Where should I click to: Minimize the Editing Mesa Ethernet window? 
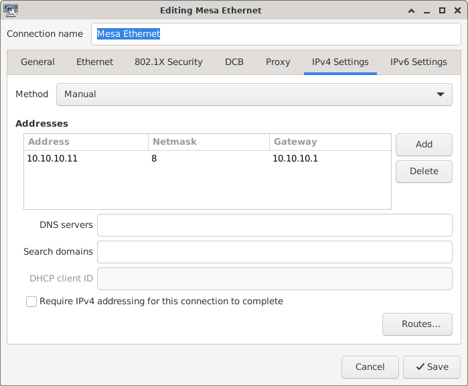[x=426, y=11]
